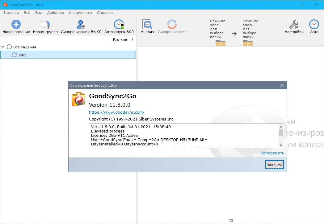
Task: Click the log panel icon at bottom
Action: [231, 220]
